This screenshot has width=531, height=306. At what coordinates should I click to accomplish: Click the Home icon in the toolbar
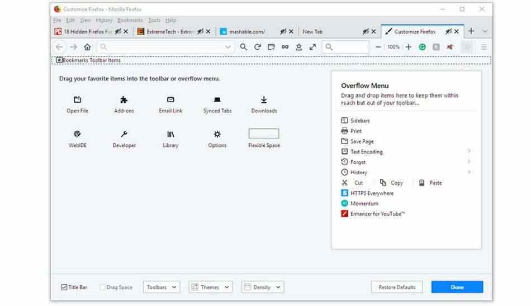[87, 47]
